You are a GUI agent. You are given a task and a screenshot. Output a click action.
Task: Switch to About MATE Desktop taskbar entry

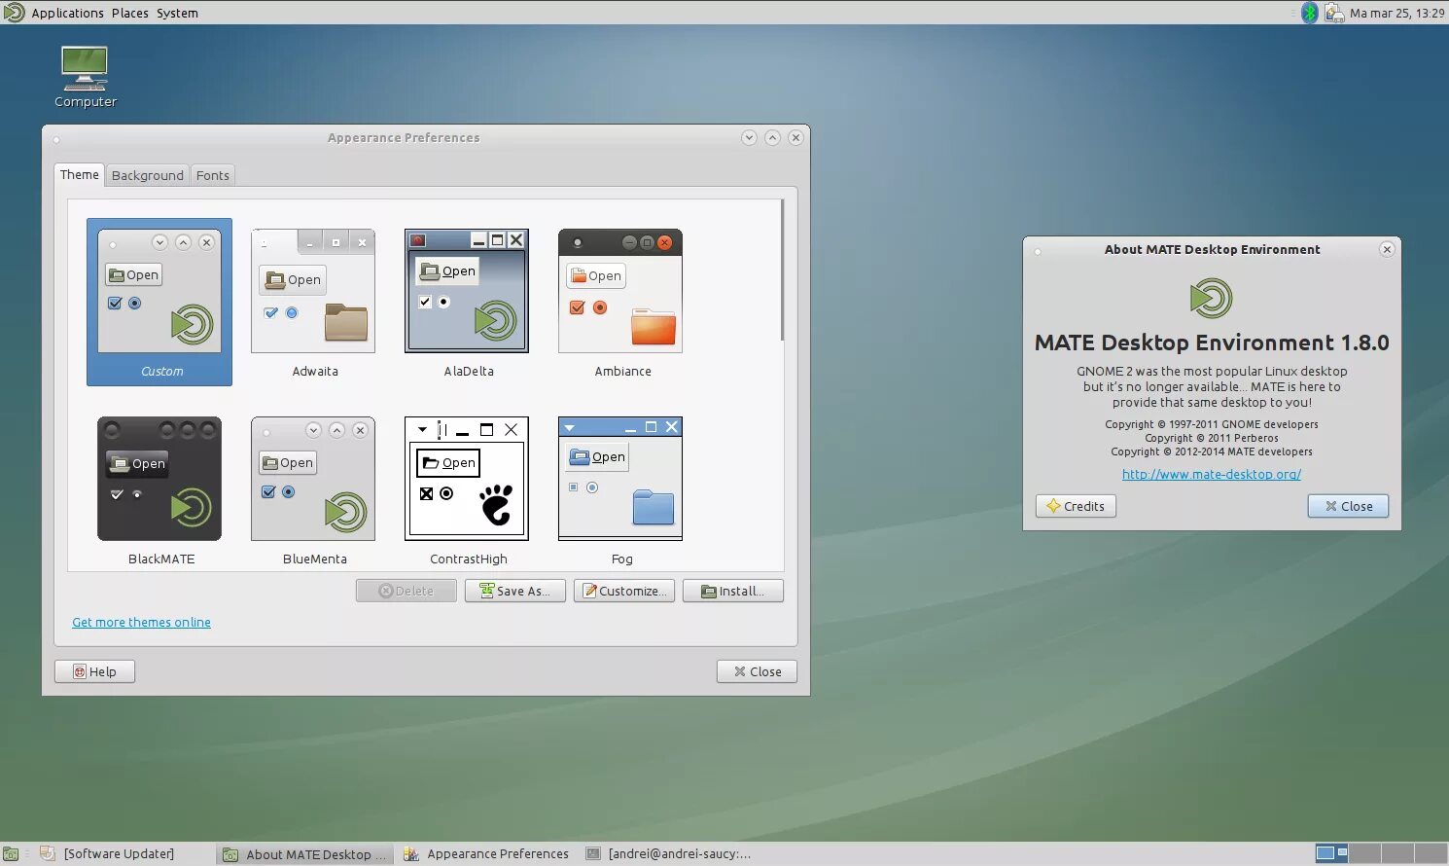click(x=305, y=854)
